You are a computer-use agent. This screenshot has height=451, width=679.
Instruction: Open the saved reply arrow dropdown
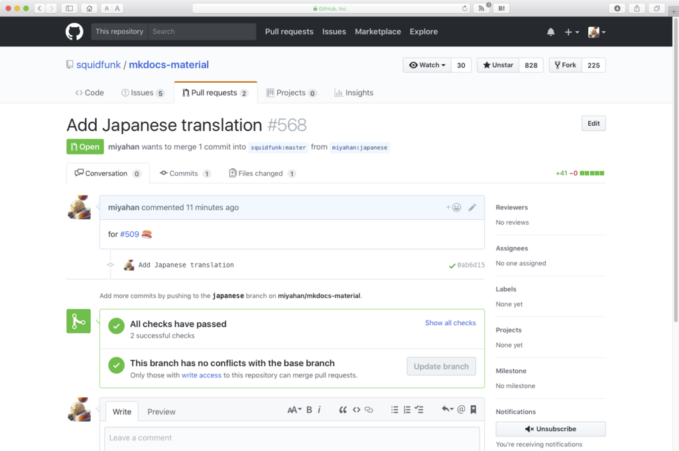[448, 409]
